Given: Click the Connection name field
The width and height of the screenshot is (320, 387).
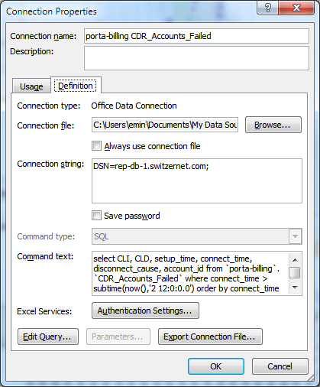Looking at the screenshot, I should pos(196,36).
